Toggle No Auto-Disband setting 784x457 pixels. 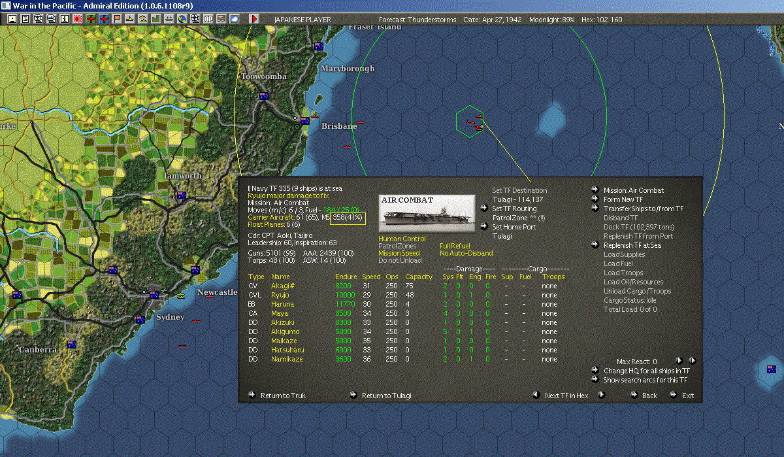[466, 253]
